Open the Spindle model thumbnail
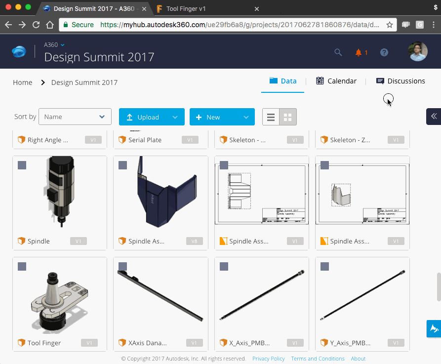The height and width of the screenshot is (364, 441). pos(60,192)
